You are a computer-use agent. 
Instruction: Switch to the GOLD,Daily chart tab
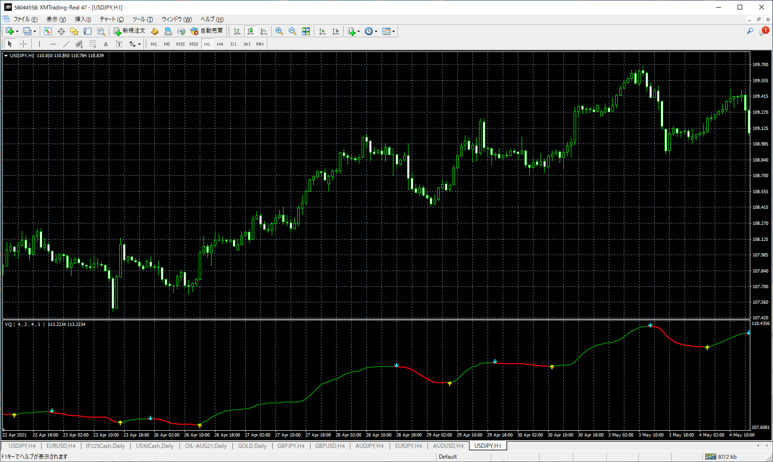click(x=252, y=445)
